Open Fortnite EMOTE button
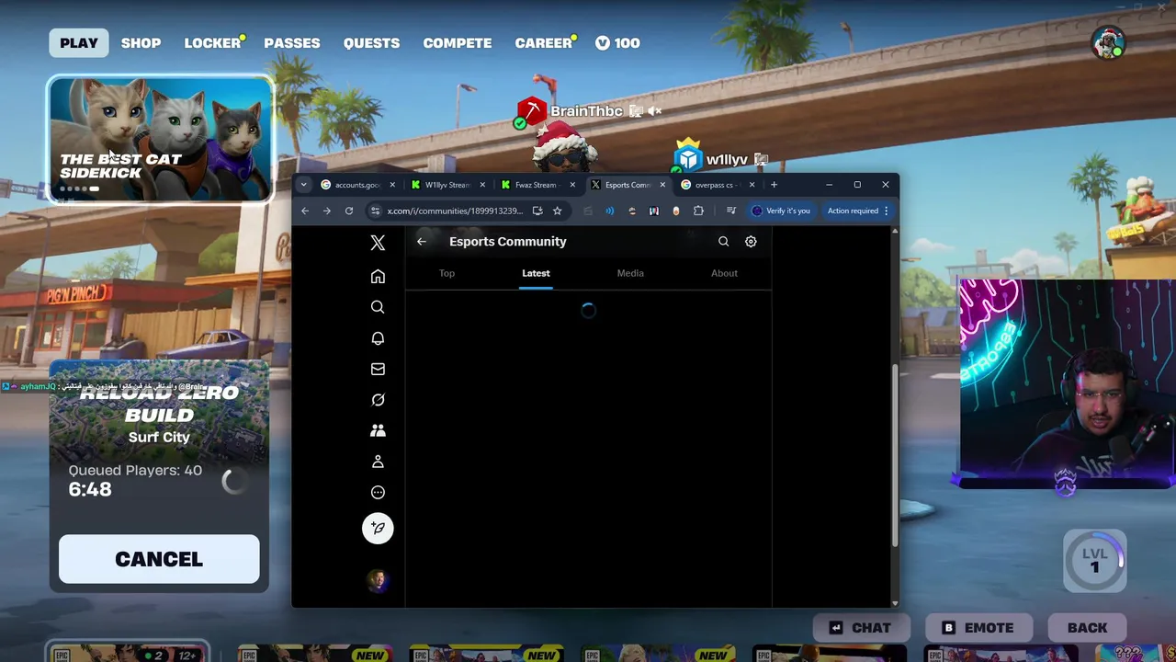1176x662 pixels. tap(978, 628)
